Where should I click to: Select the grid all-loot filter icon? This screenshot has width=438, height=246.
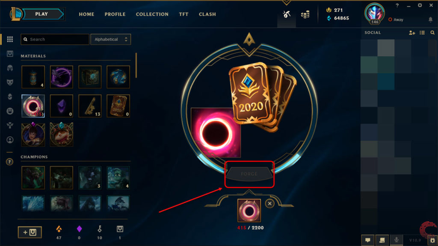(x=10, y=39)
